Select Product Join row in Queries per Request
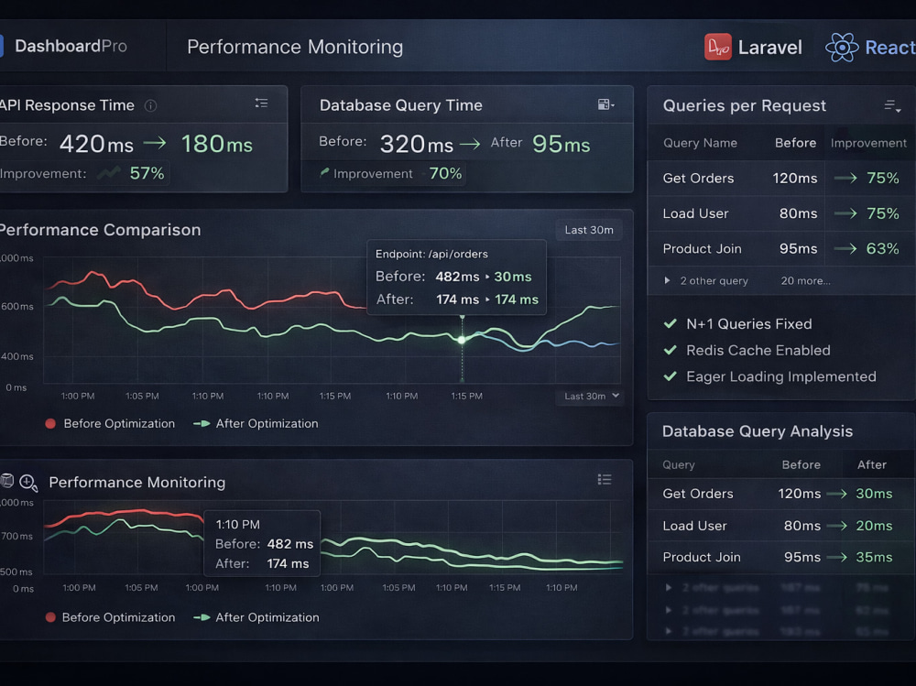Screen dimensions: 916x686 (x=781, y=249)
